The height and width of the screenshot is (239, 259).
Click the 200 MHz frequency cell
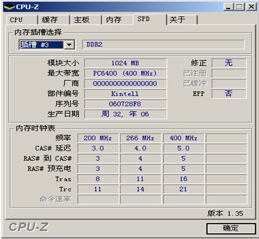(98, 138)
